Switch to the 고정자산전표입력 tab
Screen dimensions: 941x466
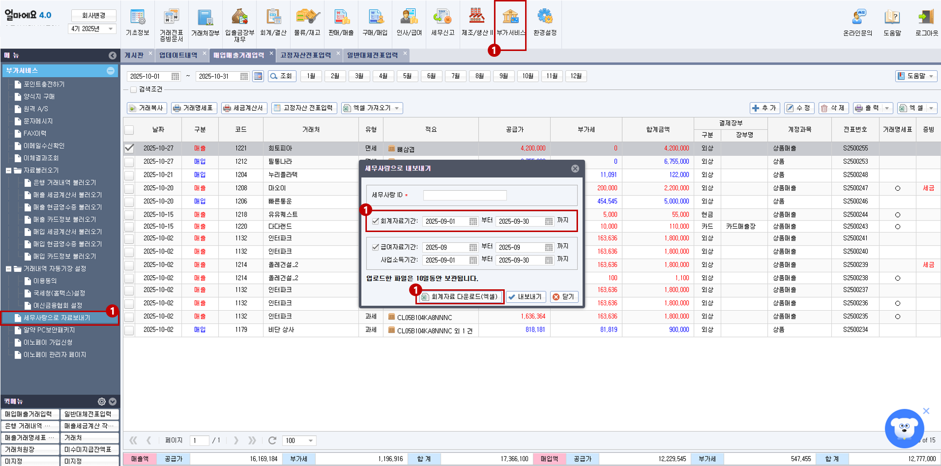point(306,55)
